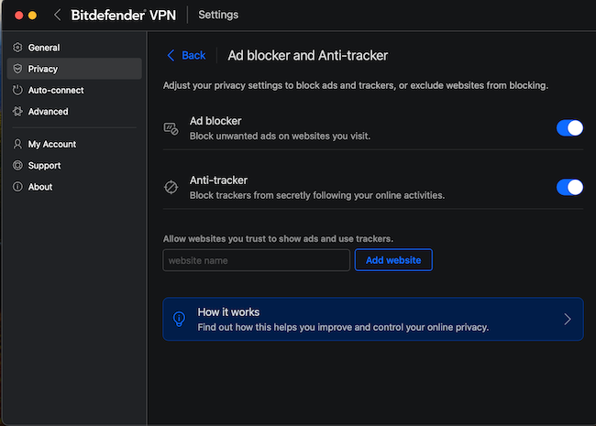Click the Bitdefender VPN title
The image size is (596, 426).
(x=124, y=16)
